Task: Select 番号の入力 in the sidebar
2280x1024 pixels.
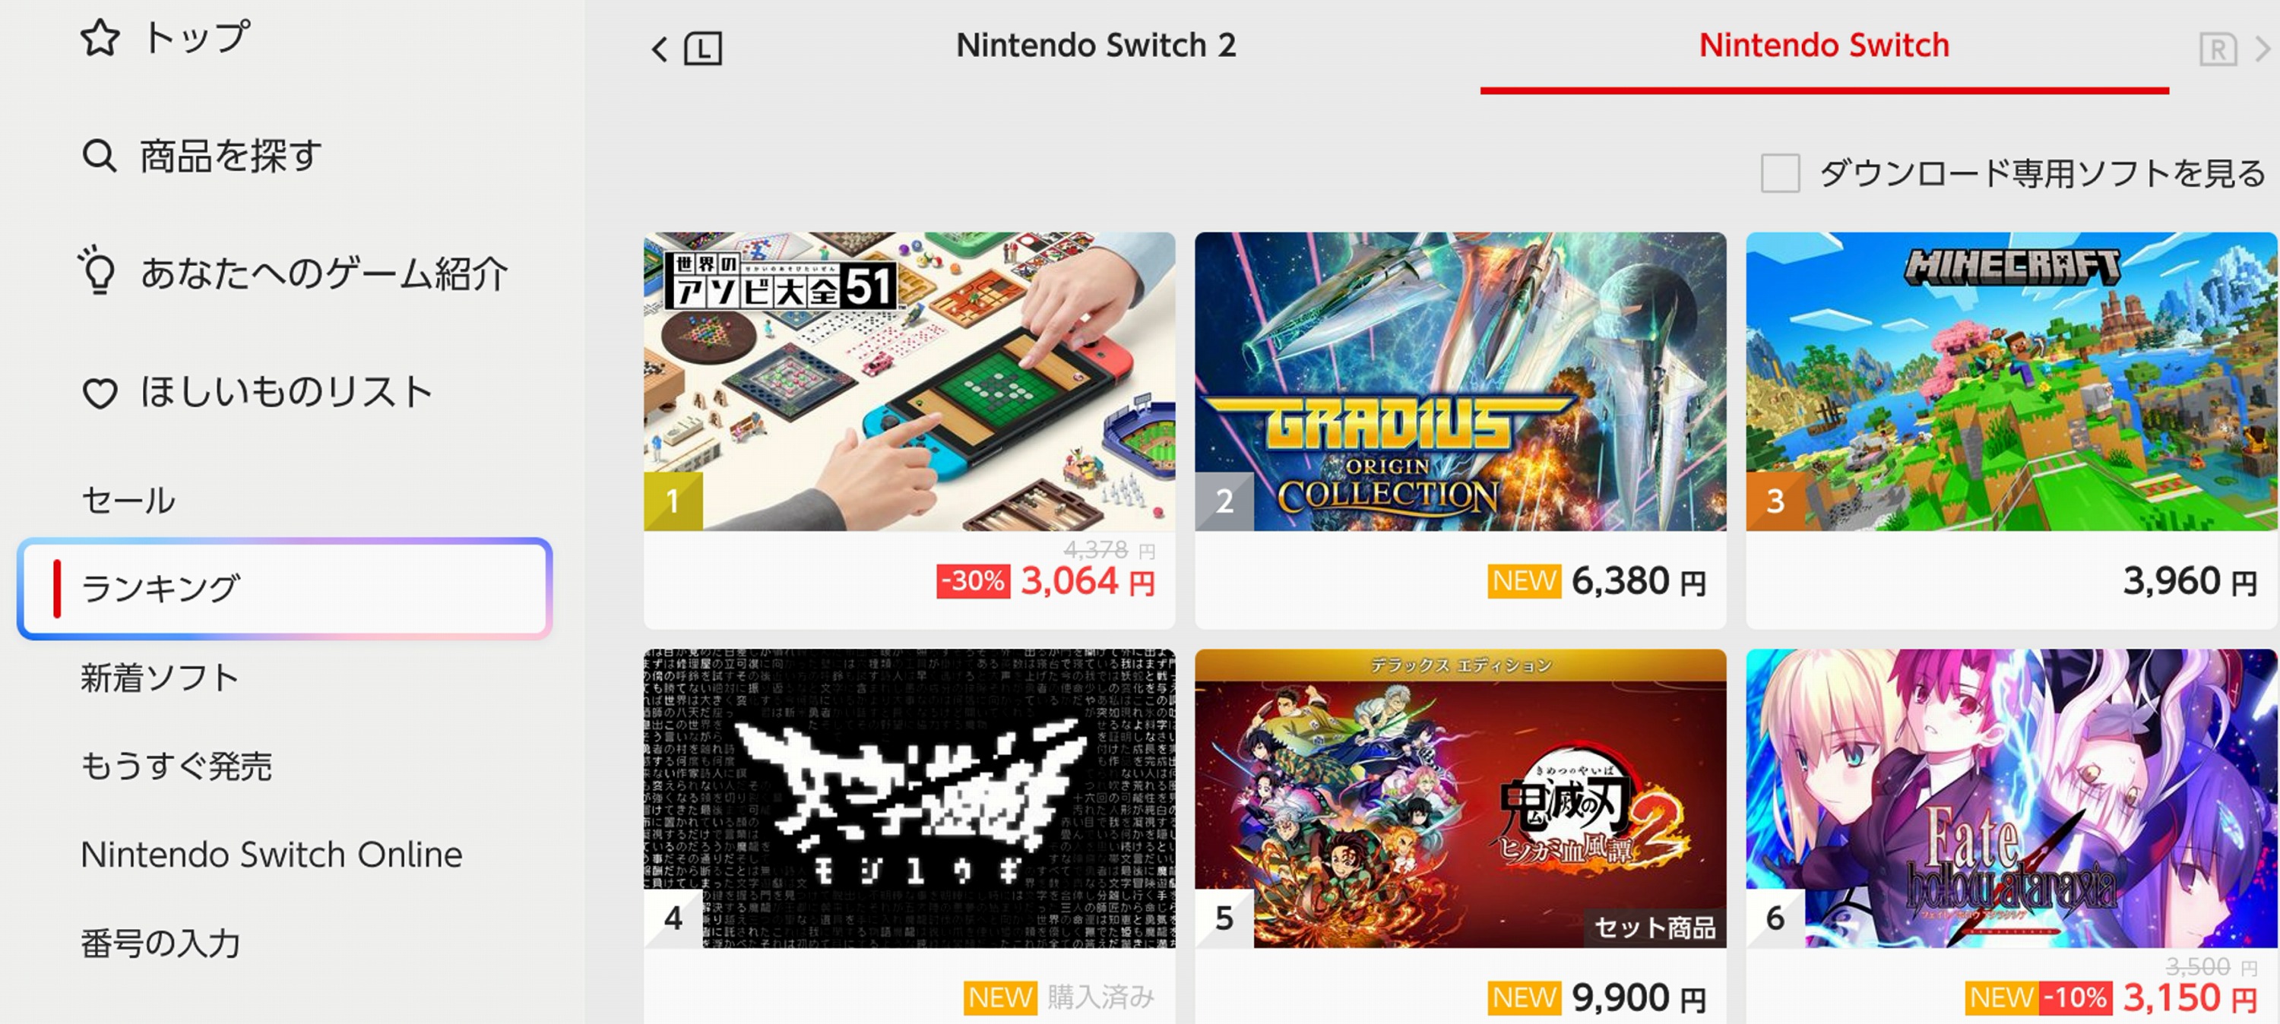Action: pyautogui.click(x=160, y=943)
